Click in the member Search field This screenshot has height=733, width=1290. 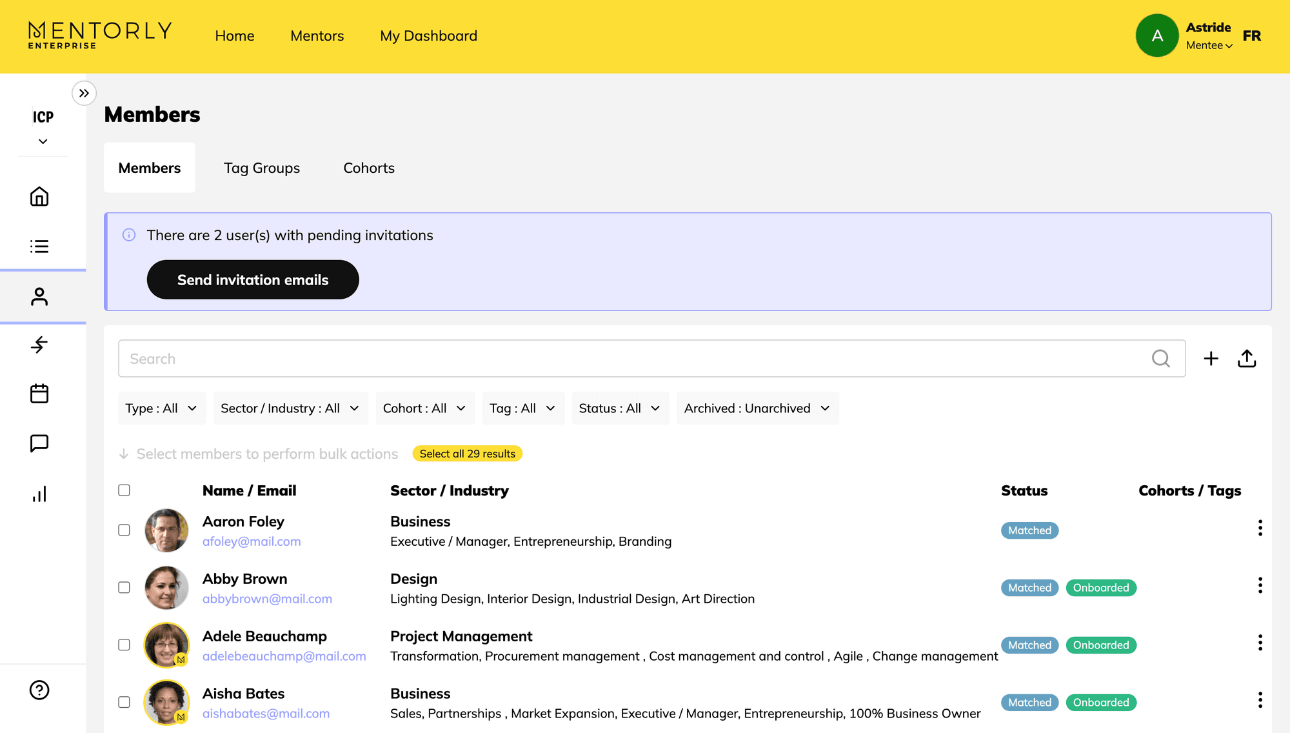632,359
